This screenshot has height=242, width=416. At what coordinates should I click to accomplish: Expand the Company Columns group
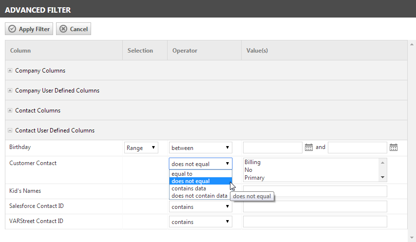point(10,71)
